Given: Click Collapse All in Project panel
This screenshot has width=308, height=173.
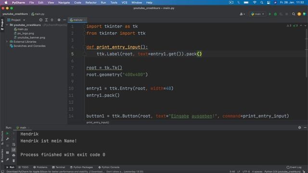Looking at the screenshot, I should [x=52, y=20].
